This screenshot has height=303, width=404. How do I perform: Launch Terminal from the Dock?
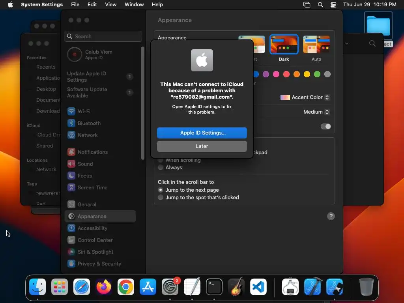pos(214,287)
